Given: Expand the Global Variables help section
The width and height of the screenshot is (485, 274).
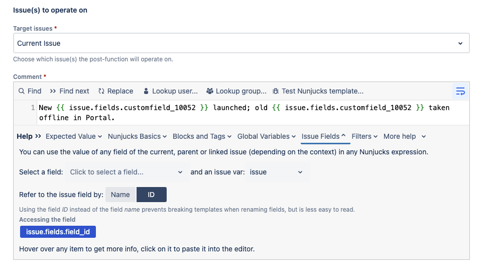Looking at the screenshot, I should tap(266, 137).
